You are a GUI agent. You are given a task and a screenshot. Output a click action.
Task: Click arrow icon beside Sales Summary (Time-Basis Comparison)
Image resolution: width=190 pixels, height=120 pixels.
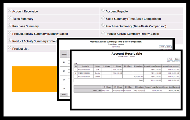point(103,18)
